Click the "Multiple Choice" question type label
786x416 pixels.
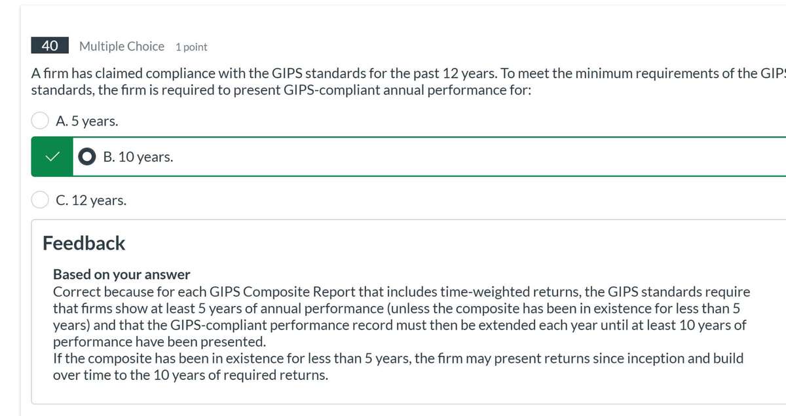coord(121,47)
